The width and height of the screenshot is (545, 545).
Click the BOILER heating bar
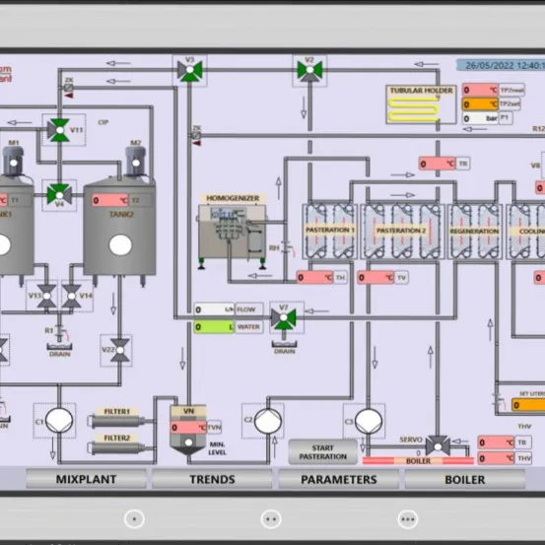(x=418, y=461)
